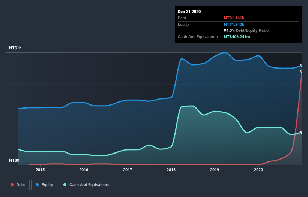This screenshot has width=308, height=197.
Task: Toggle Cash And Equivalents legend button
Action: 86,185
